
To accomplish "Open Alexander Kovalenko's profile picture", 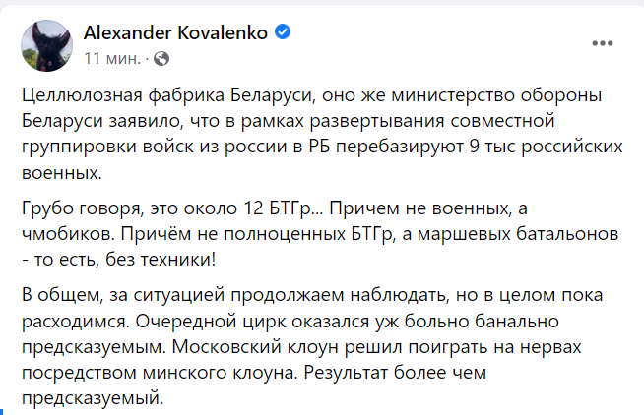I will click(x=47, y=45).
